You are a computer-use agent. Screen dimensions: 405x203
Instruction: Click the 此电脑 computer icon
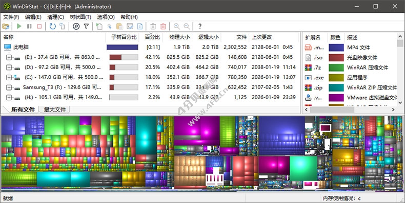point(8,47)
